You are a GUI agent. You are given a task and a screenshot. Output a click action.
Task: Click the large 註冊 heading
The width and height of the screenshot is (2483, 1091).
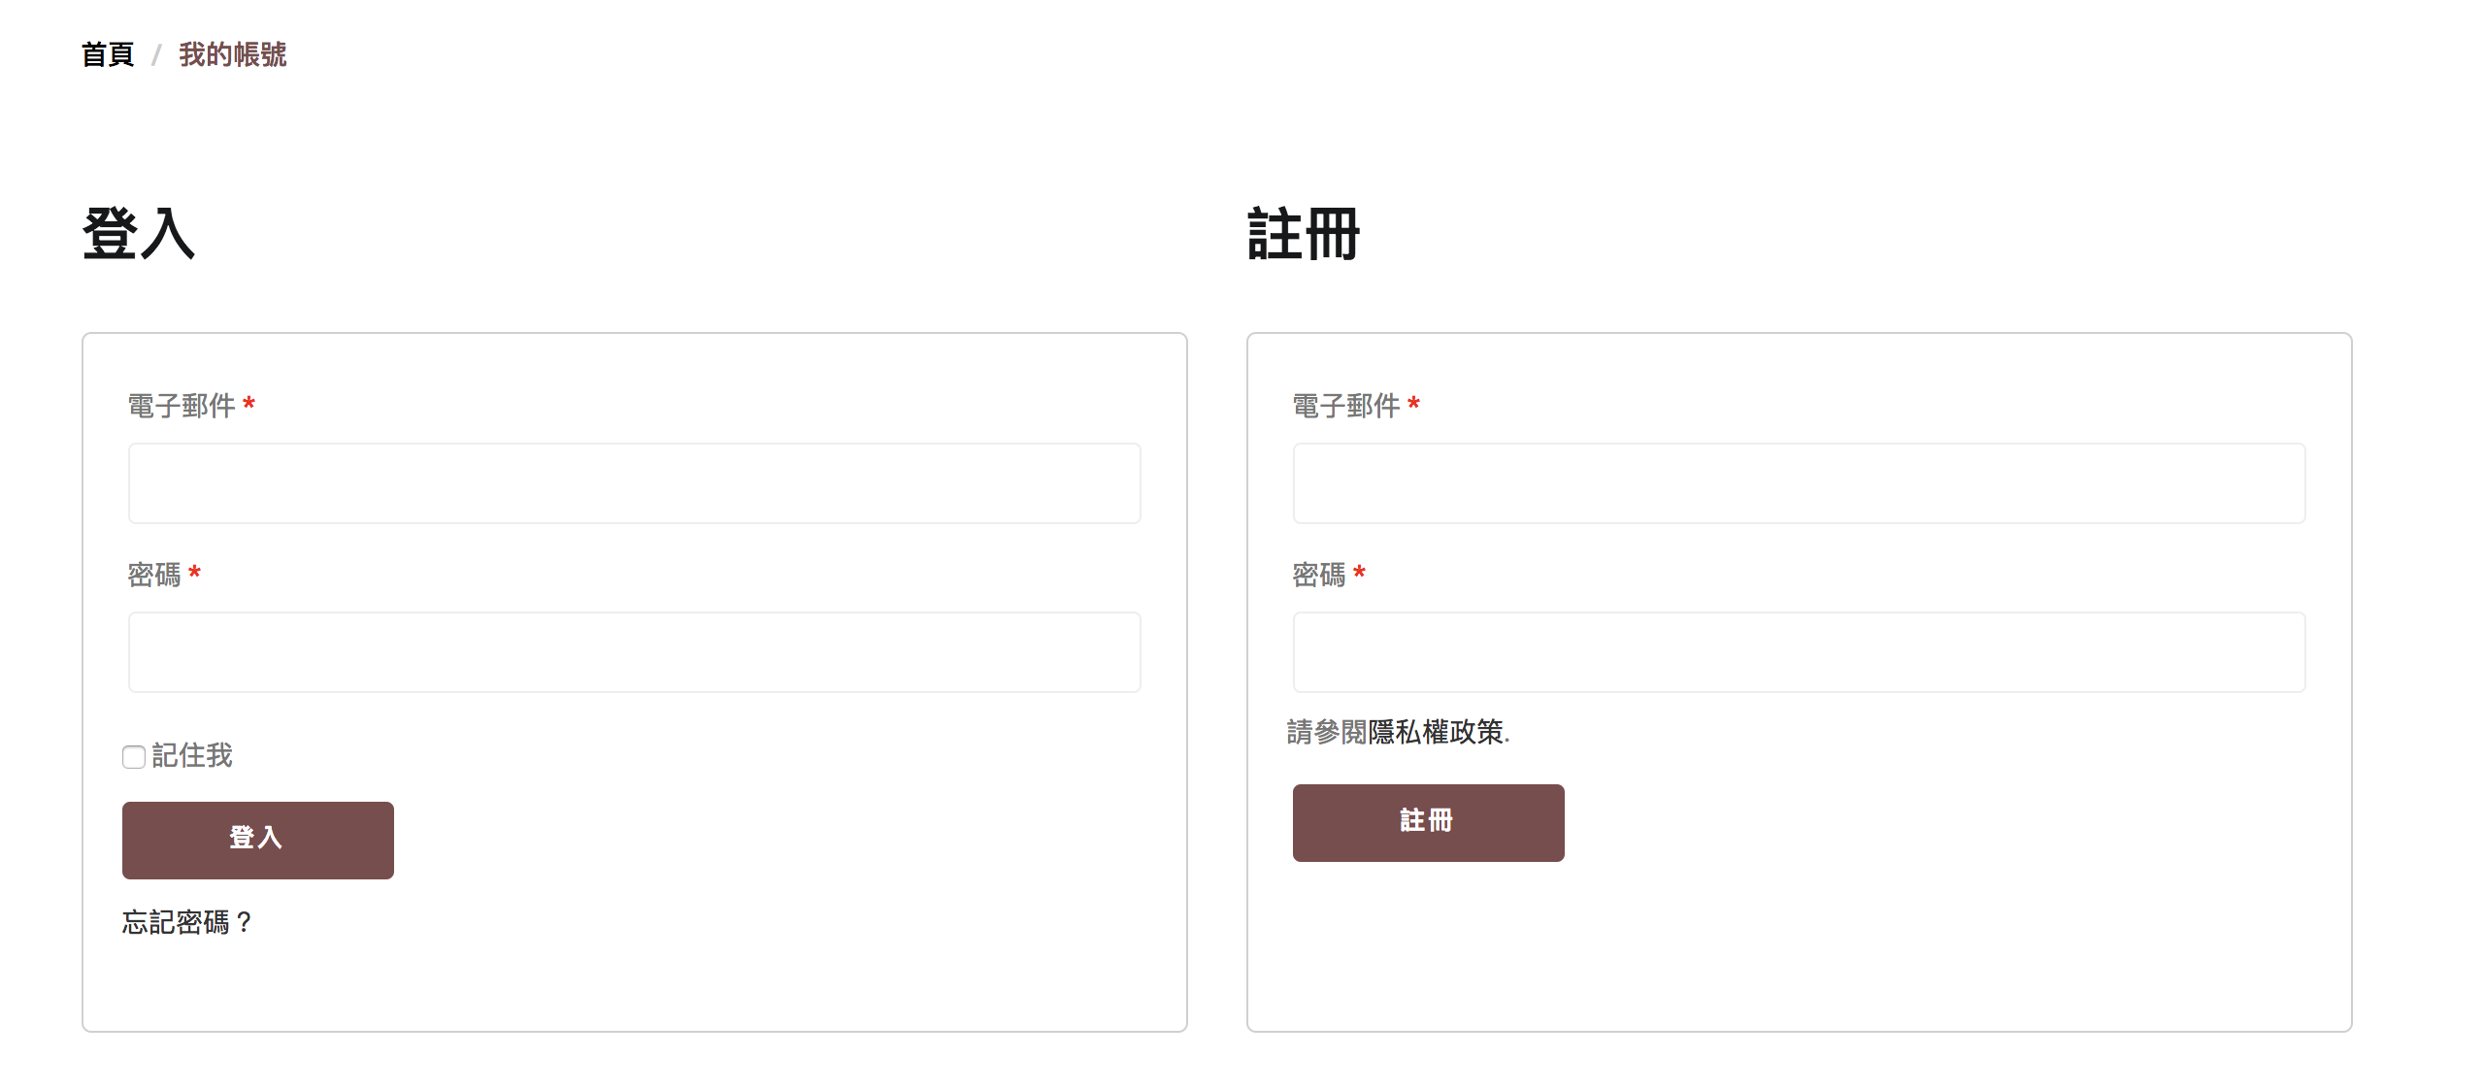pyautogui.click(x=1304, y=234)
